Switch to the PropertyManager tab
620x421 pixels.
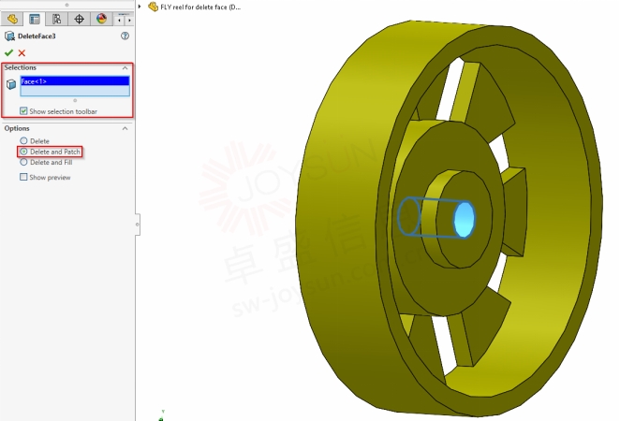35,19
